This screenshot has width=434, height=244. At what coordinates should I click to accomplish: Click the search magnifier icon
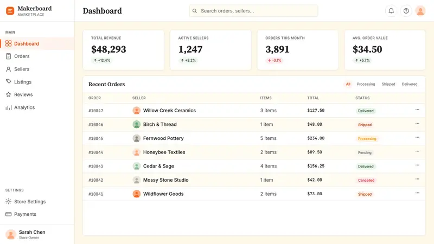(x=195, y=11)
